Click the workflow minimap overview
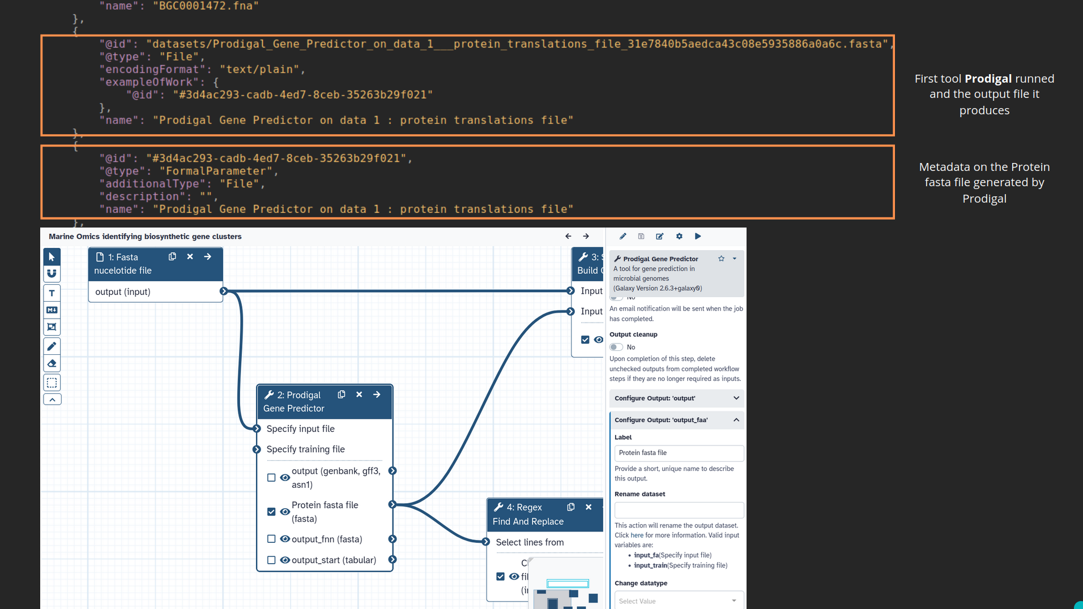 pos(566,583)
